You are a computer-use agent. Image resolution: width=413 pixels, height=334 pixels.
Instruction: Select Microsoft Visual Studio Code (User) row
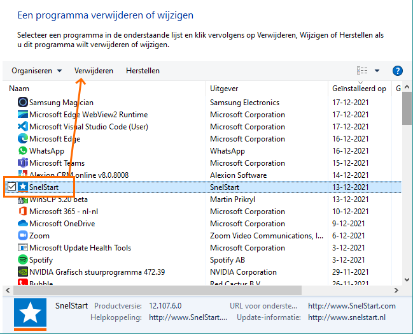88,127
